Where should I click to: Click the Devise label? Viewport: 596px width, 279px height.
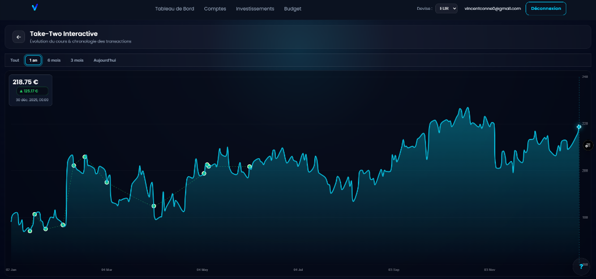coord(424,9)
